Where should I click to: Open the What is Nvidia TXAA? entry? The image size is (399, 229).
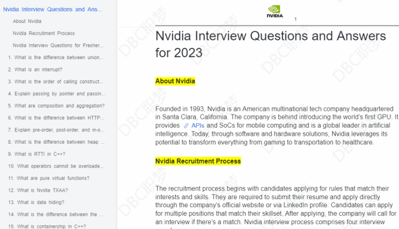coord(38,190)
